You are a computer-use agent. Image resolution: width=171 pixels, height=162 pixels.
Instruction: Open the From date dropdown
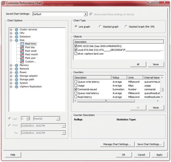[x=64, y=126]
